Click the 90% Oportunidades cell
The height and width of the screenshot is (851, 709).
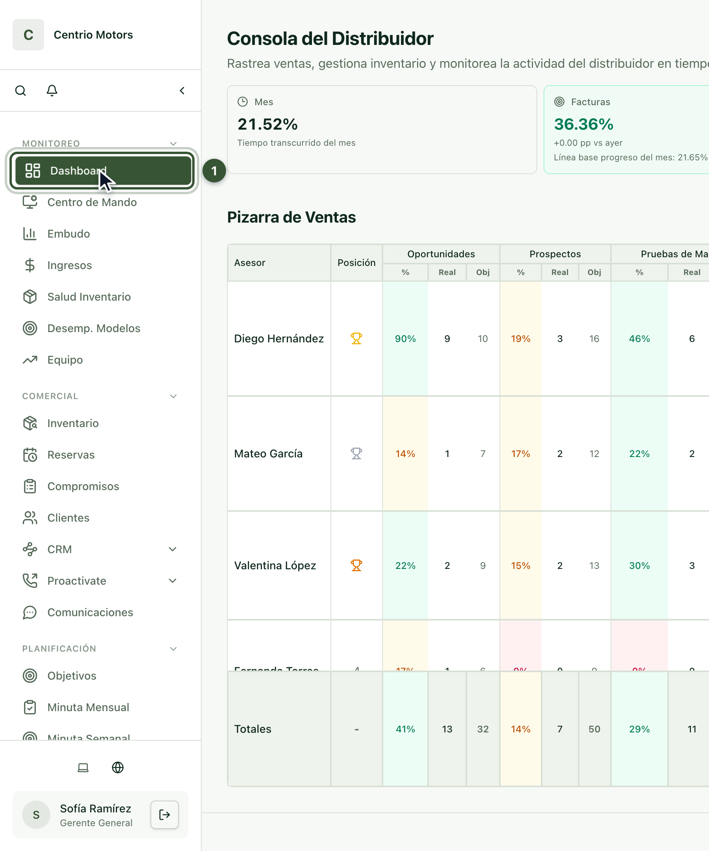[x=405, y=338]
